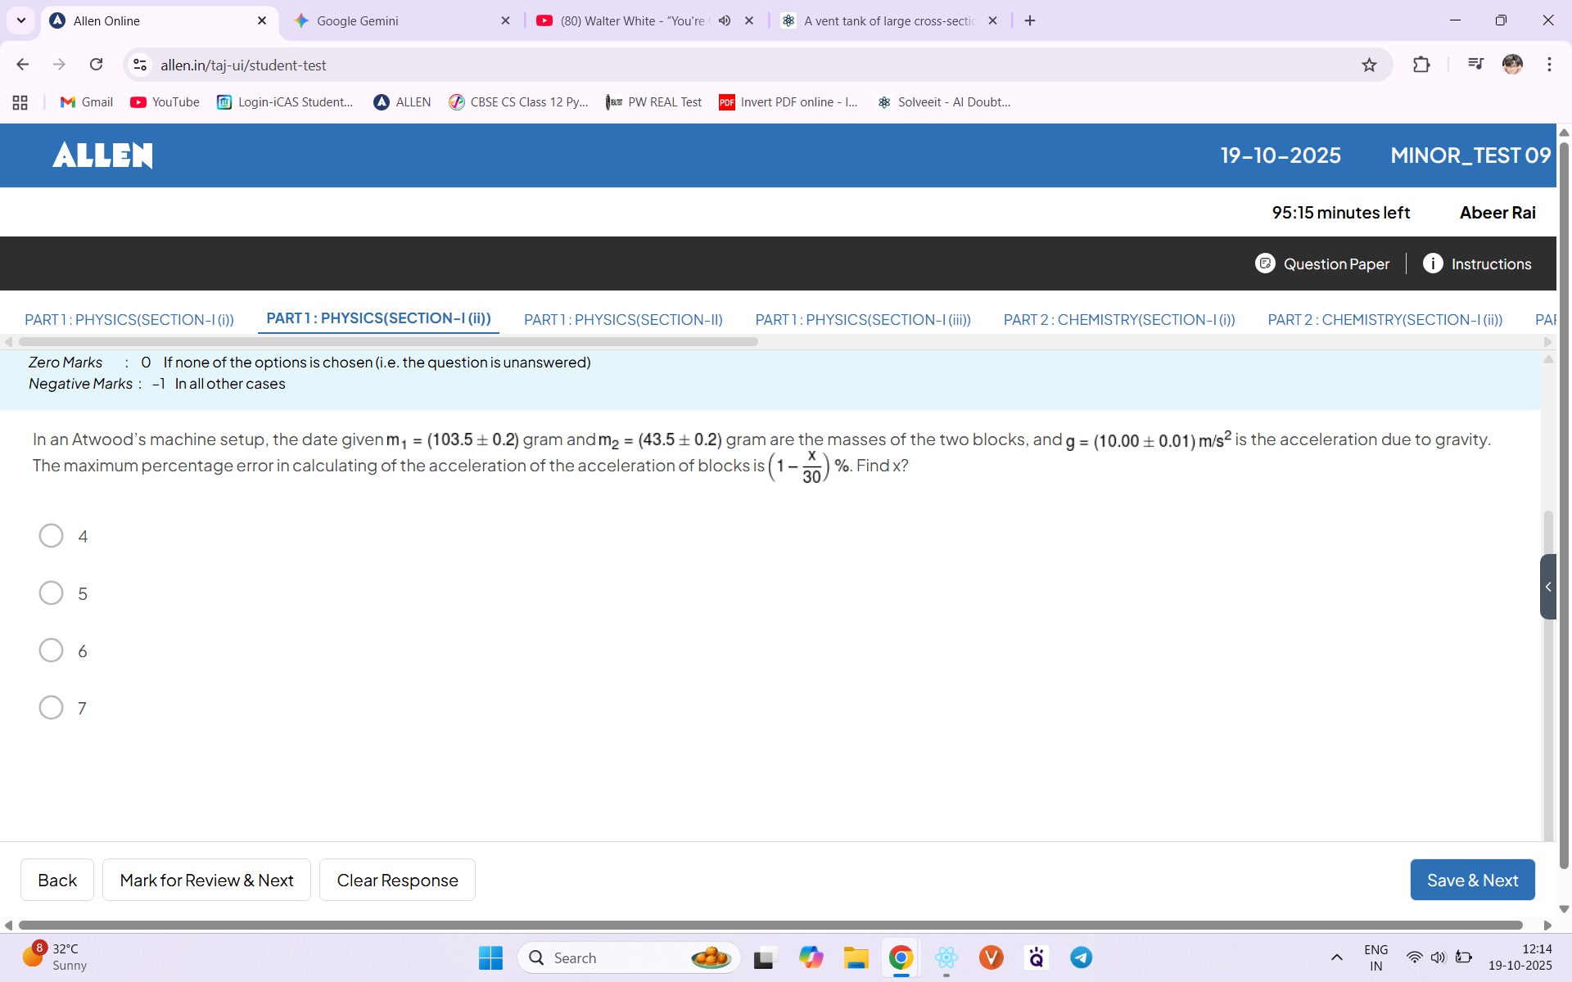Reload the Allen test page

point(96,65)
